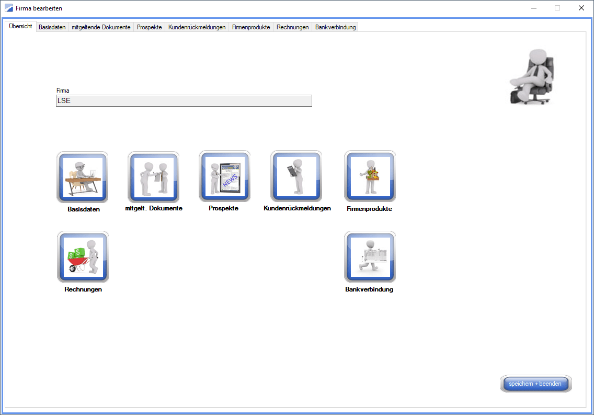Open the Bankverbindung running figure icon
594x415 pixels.
click(370, 257)
